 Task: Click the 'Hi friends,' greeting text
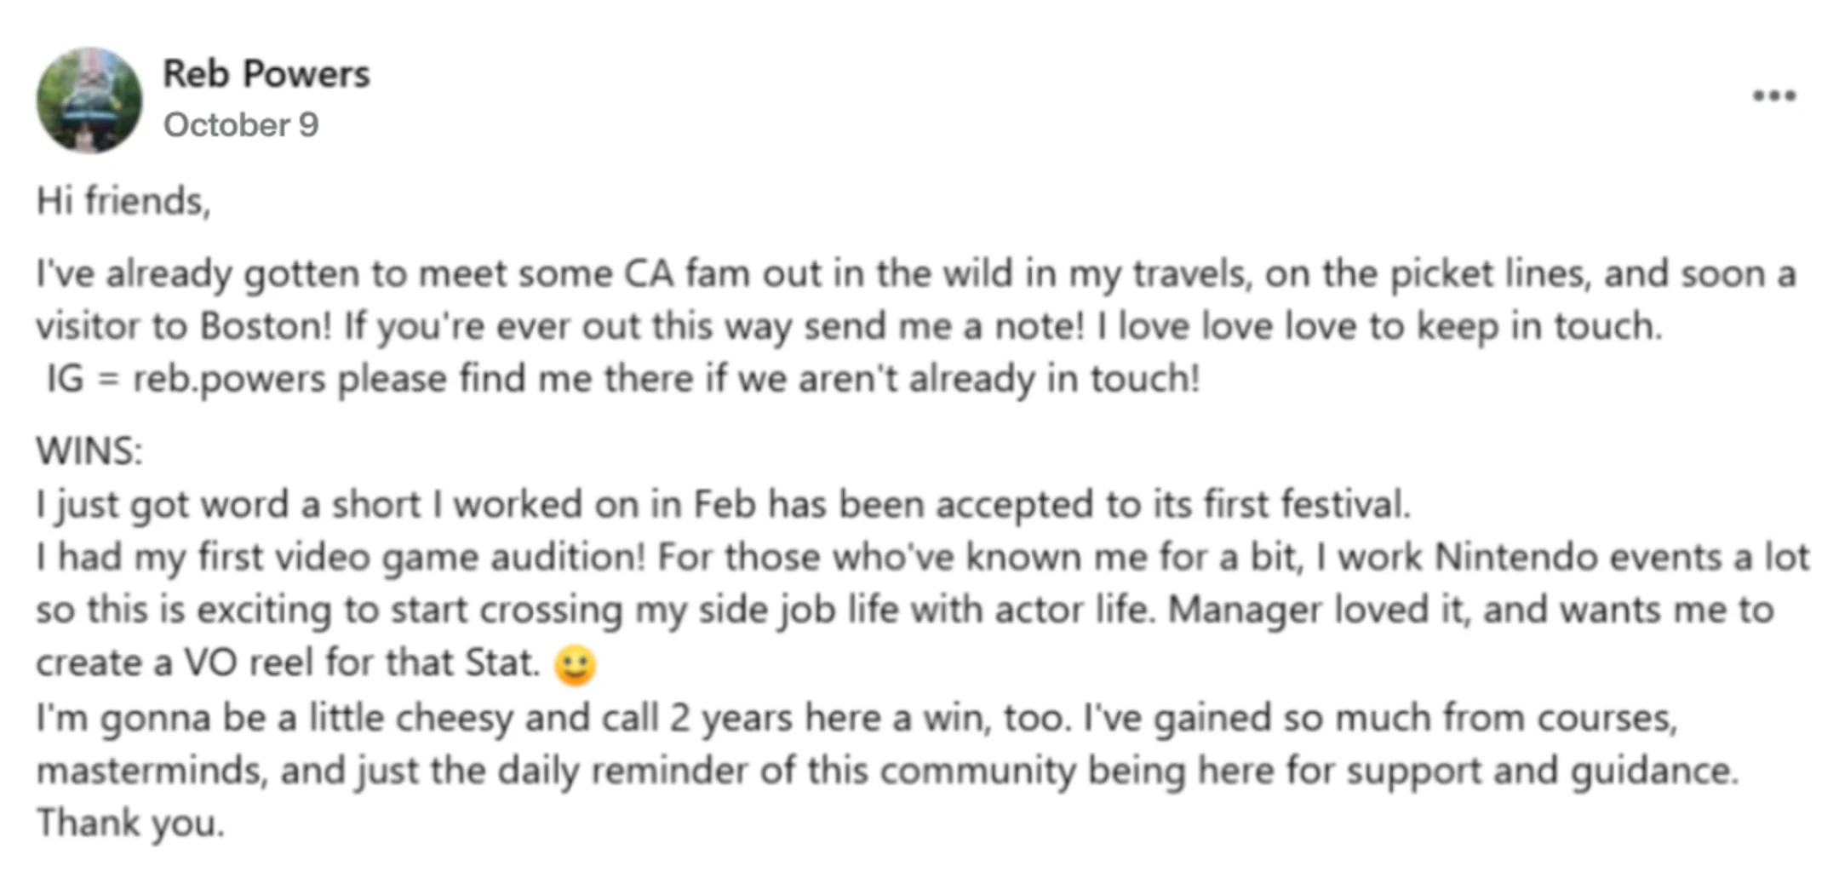click(123, 202)
